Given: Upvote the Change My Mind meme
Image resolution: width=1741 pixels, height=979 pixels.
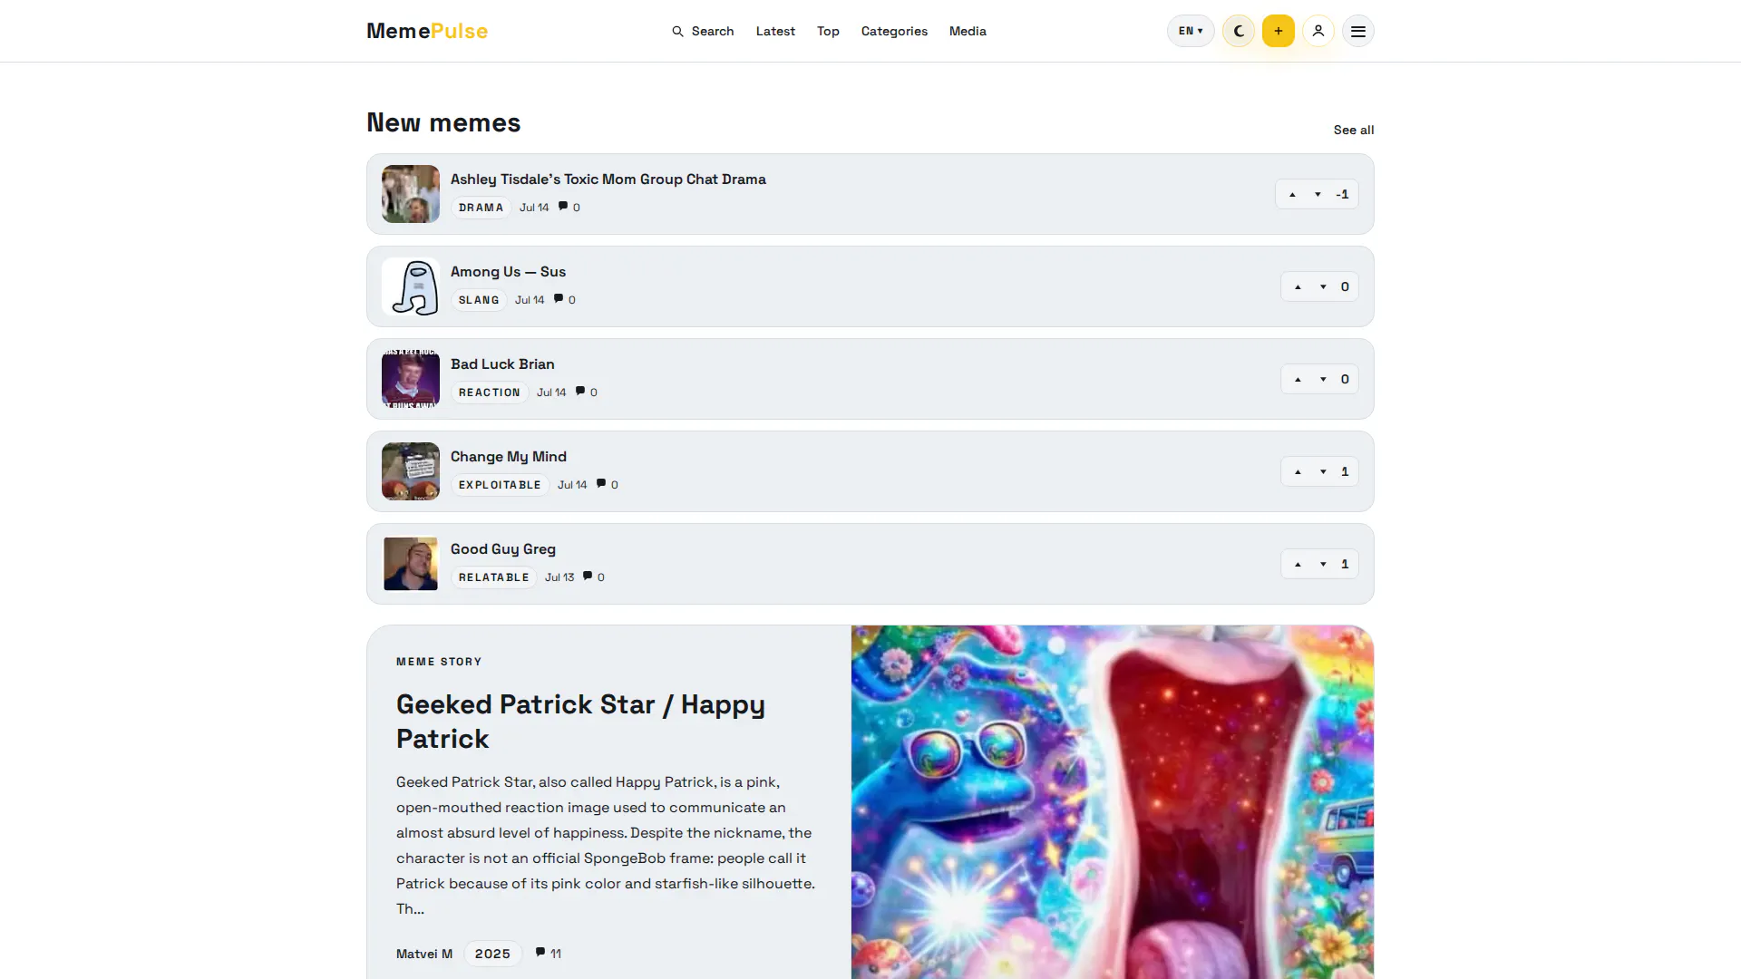Looking at the screenshot, I should (1298, 471).
